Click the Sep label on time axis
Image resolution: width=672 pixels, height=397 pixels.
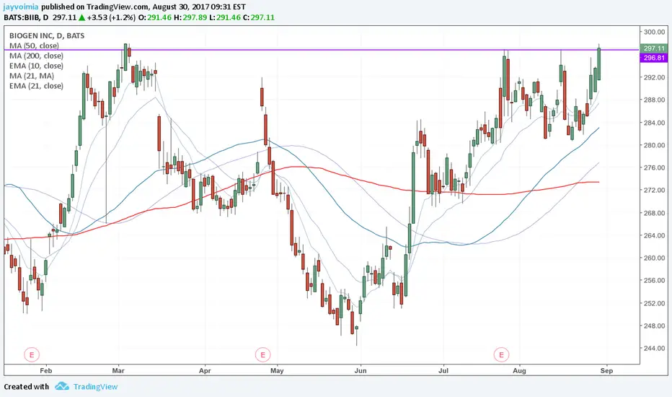[x=606, y=370]
